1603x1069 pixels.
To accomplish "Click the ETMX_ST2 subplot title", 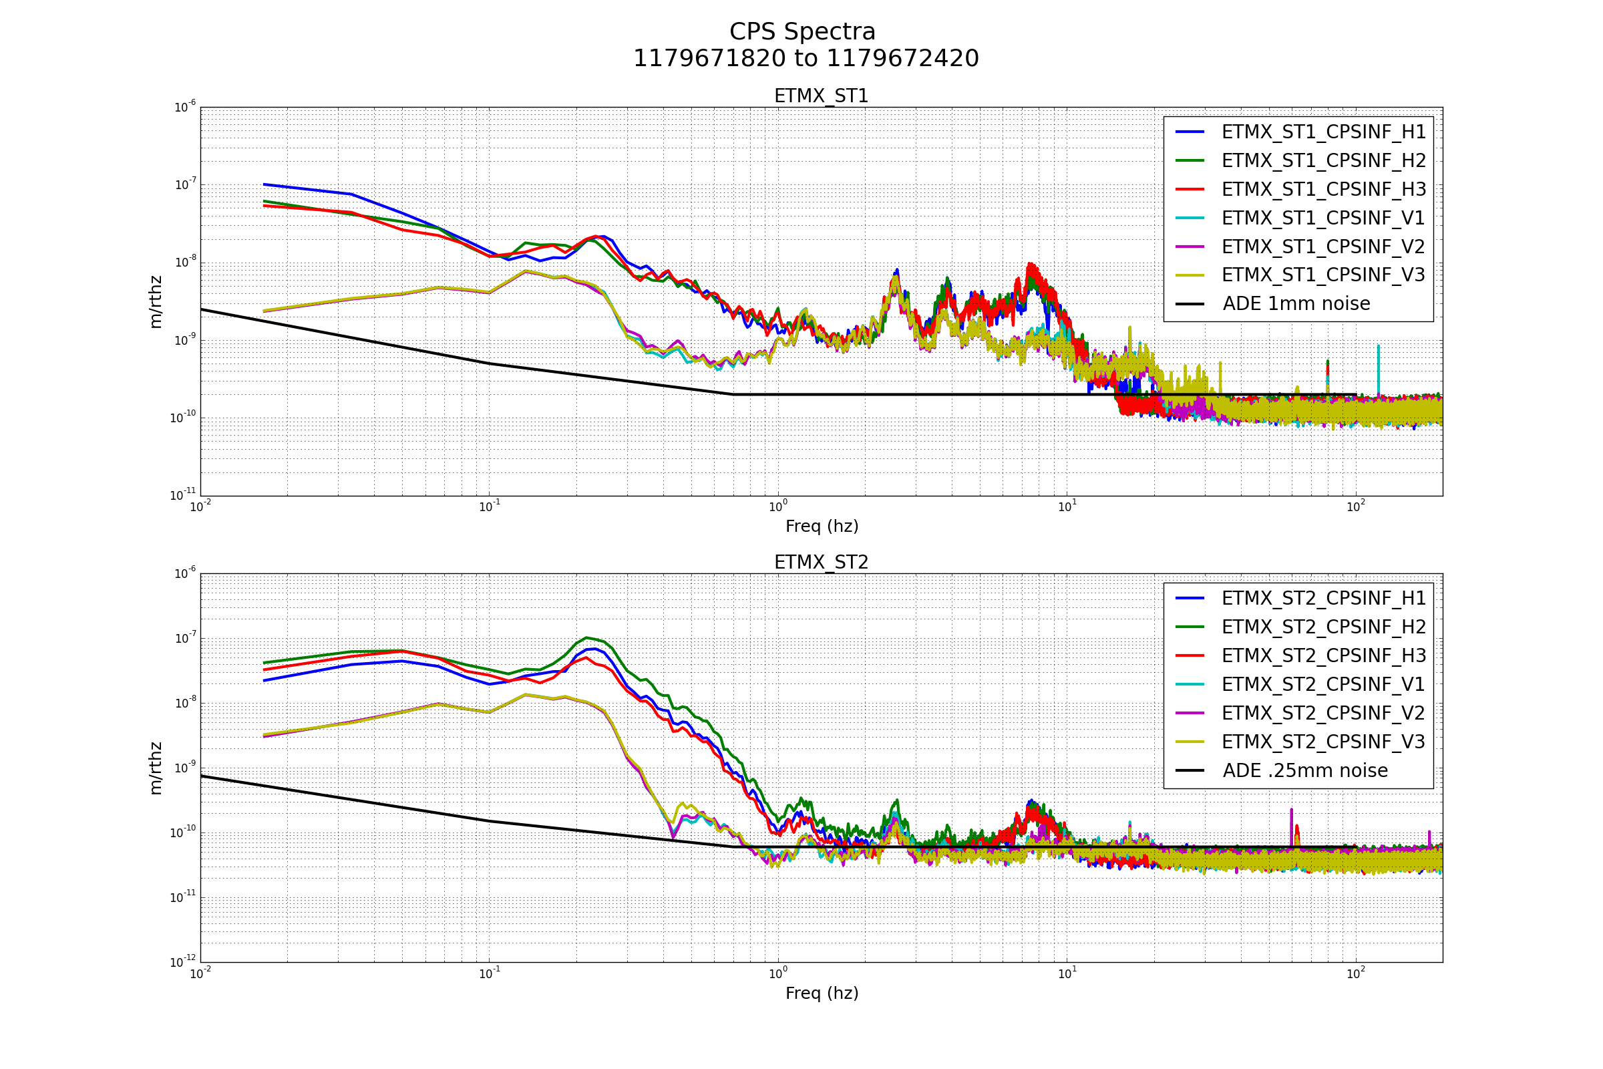I will (x=822, y=563).
